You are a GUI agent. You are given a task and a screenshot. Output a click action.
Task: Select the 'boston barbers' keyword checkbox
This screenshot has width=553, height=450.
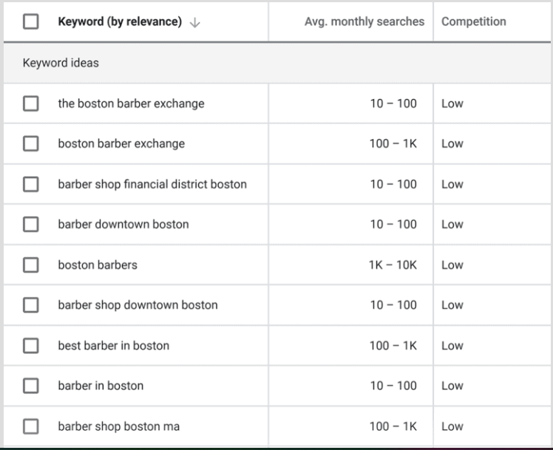click(x=31, y=265)
